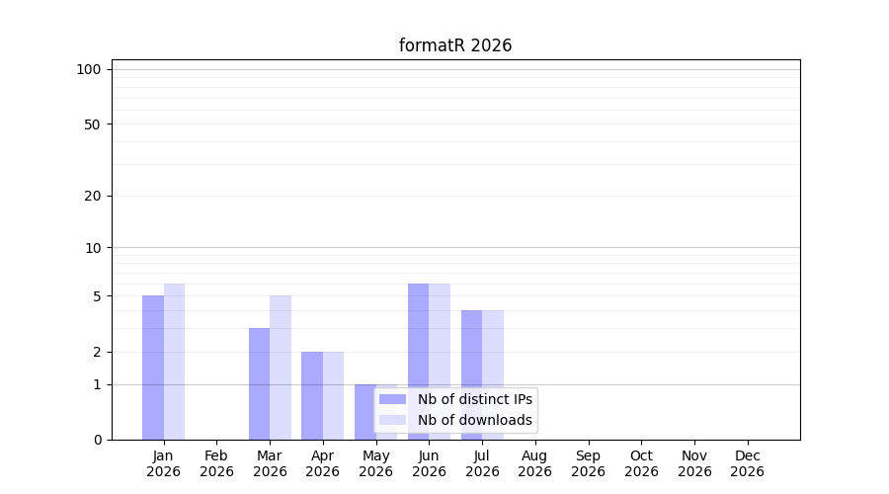This screenshot has width=889, height=494.
Task: Click the y-axis tick label 100
Action: click(89, 70)
